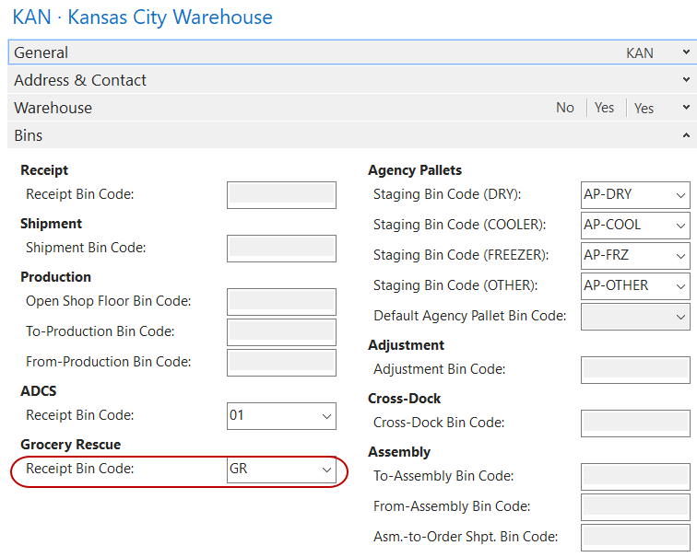
Task: Open ADCS Receipt Bin Code dropdown
Action: tap(326, 416)
